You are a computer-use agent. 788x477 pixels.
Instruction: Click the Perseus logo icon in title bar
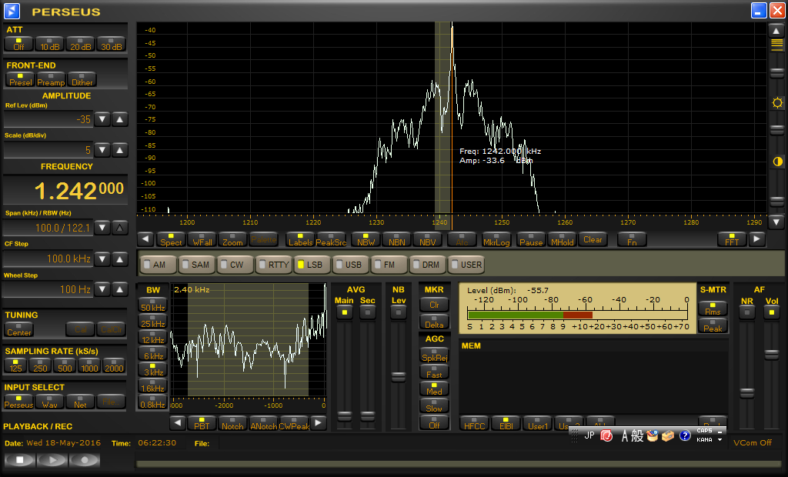pos(12,11)
